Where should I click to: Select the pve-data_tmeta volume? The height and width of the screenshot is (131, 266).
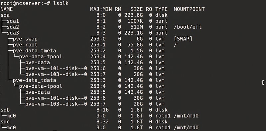coord(35,51)
